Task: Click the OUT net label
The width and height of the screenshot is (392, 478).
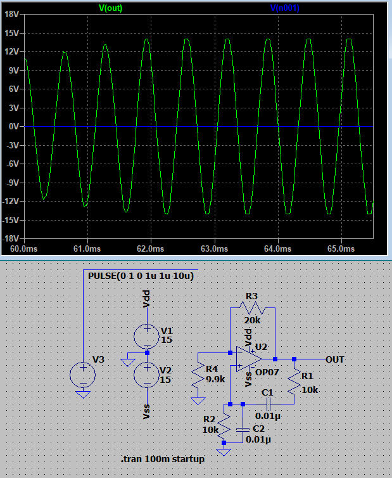Action: pos(335,359)
